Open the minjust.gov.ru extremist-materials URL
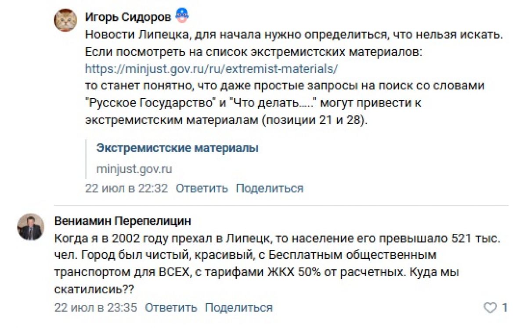The image size is (527, 328). pyautogui.click(x=212, y=68)
